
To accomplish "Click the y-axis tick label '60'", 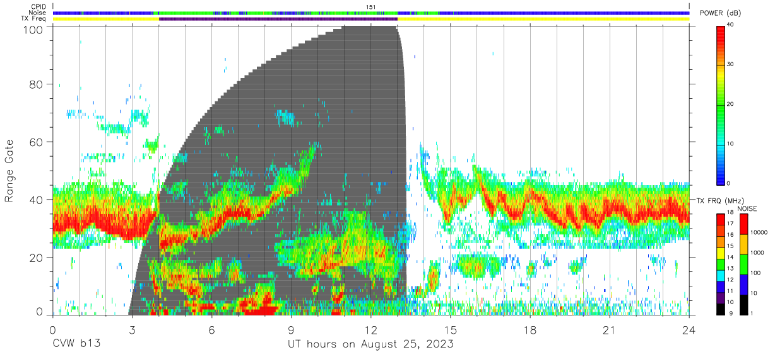I will (x=37, y=142).
